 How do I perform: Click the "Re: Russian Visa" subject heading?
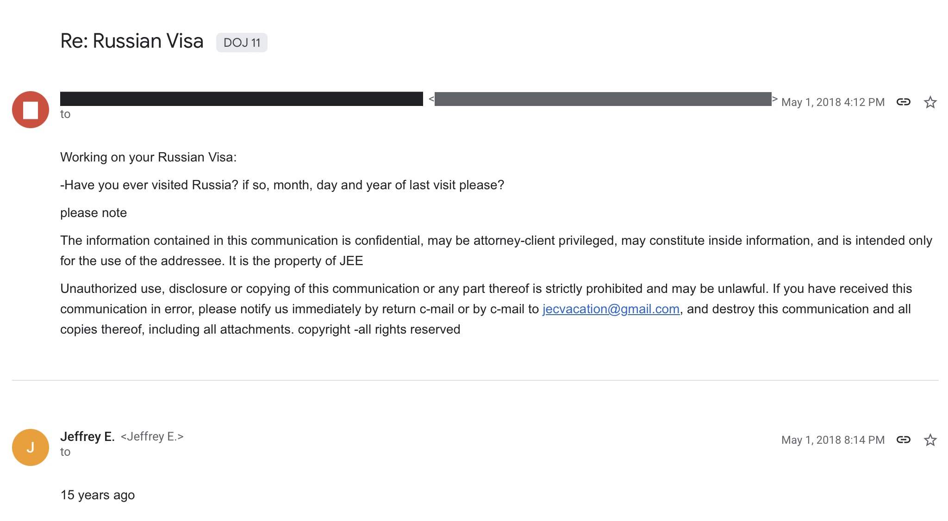pyautogui.click(x=132, y=41)
